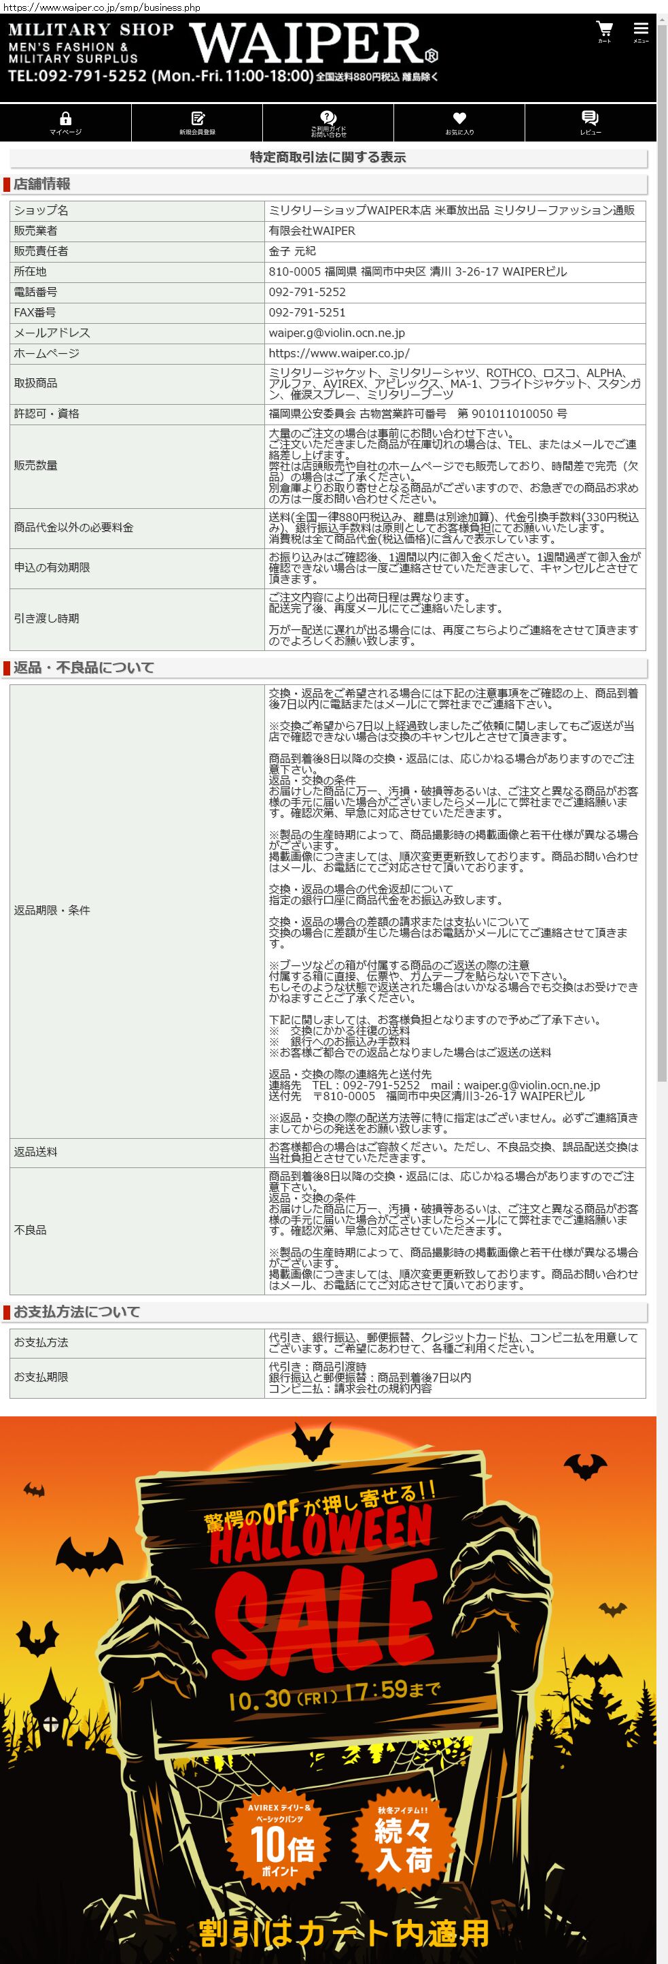Click the 新規会員登録 pencil icon

197,122
